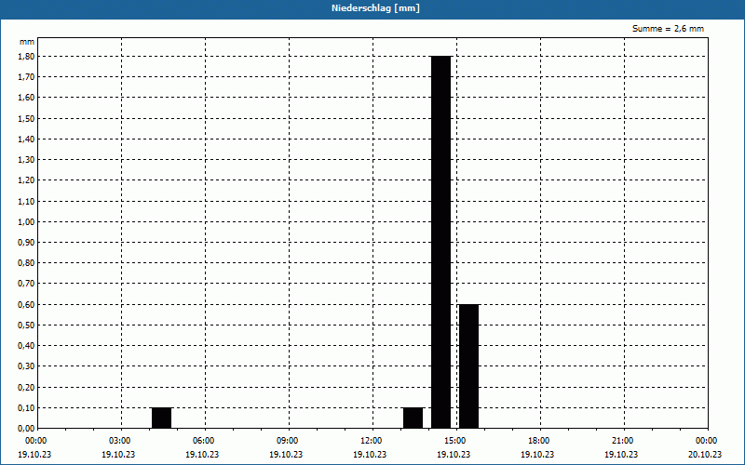Click the 0,10 mm bar between 03:00 and 06:00

point(161,418)
